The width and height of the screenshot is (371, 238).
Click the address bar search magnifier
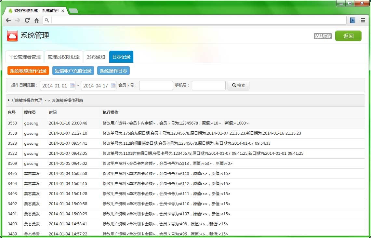click(47, 20)
